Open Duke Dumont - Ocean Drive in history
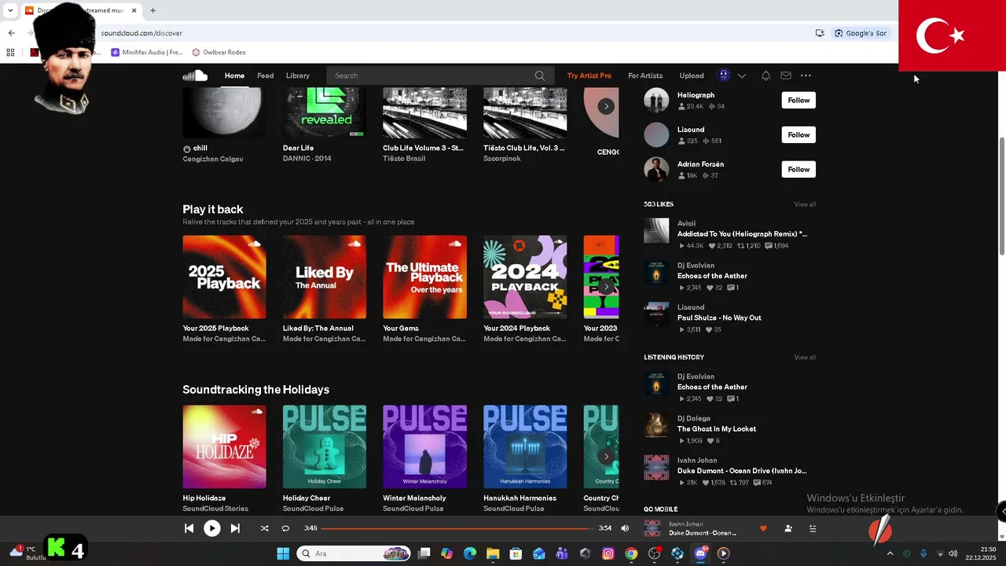1006x566 pixels. coord(742,471)
